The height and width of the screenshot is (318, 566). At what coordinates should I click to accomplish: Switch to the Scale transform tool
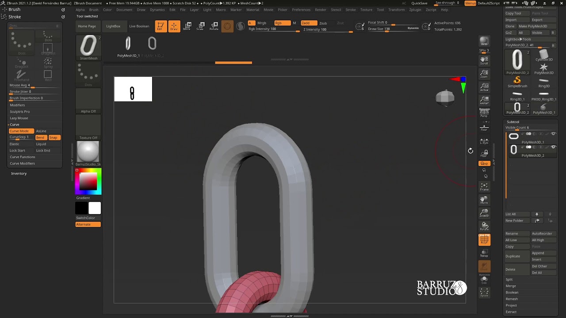pos(201,26)
